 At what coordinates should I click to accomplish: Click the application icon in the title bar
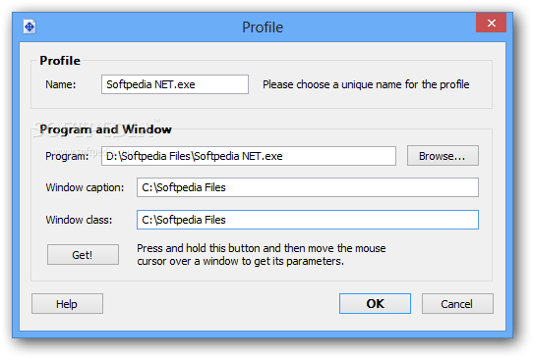[30, 26]
